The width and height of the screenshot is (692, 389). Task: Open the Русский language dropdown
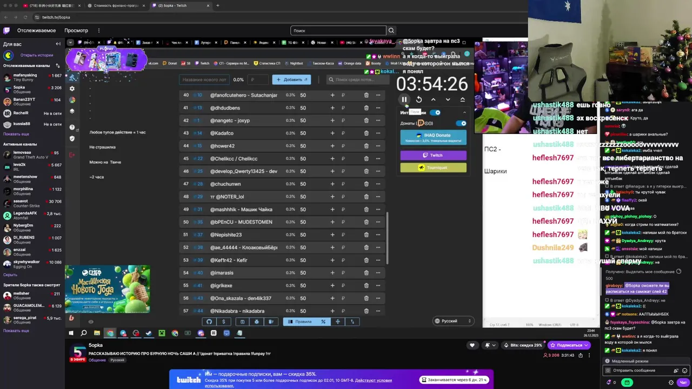[x=453, y=321]
